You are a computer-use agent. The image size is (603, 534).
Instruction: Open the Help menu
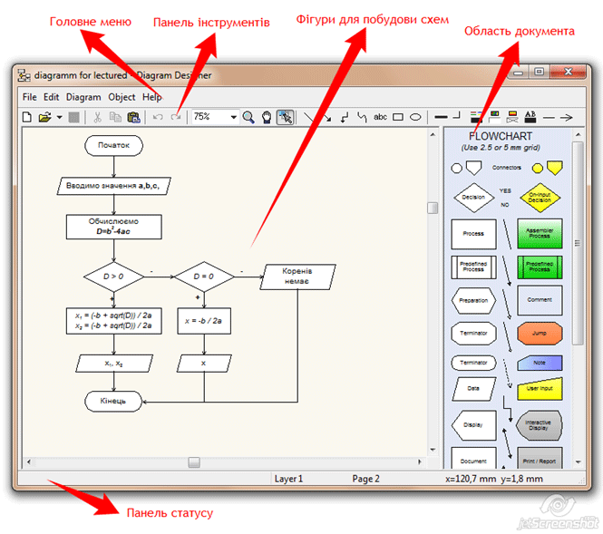[x=152, y=97]
